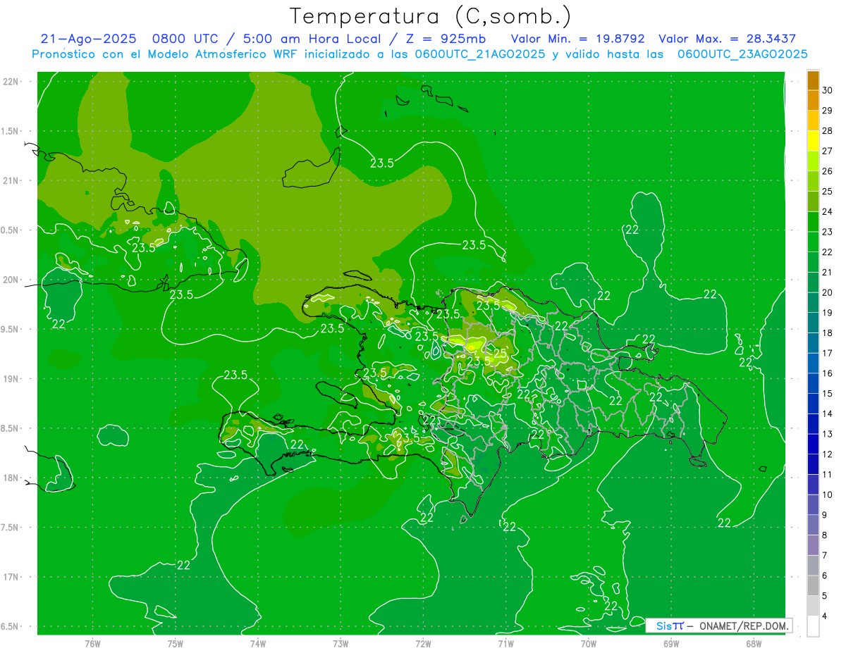Click the legend value '30'
The height and width of the screenshot is (653, 846).
click(828, 90)
